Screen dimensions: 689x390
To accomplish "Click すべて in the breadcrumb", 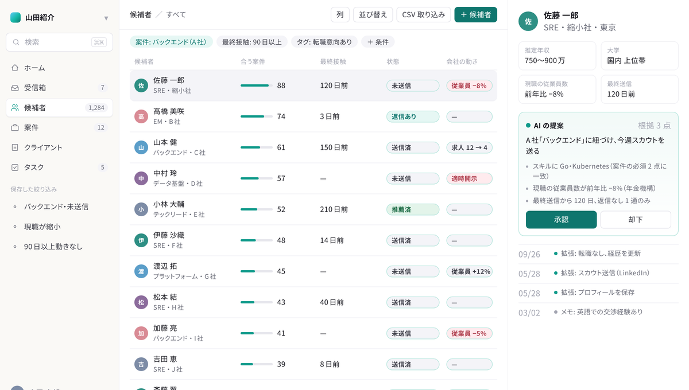I will point(176,15).
